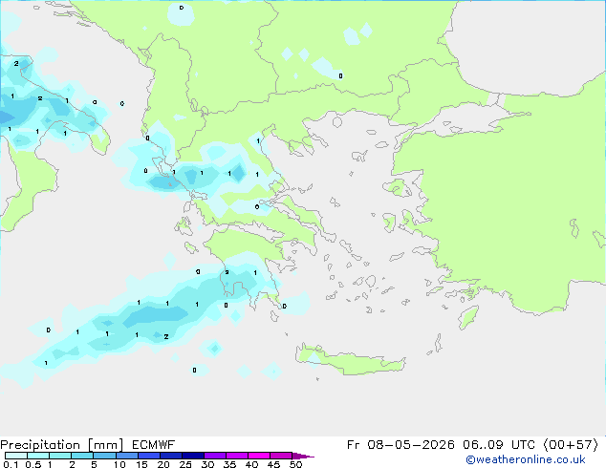This screenshot has height=468, width=606.
Task: Click the legend value '5'
Action: click(x=94, y=464)
